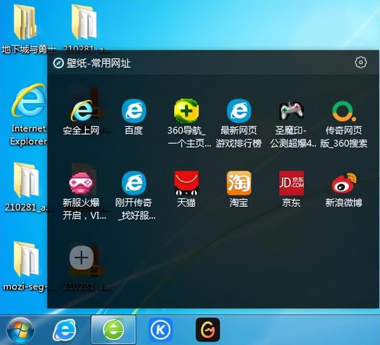Open the black G app in taskbar
Image resolution: width=380 pixels, height=345 pixels.
pyautogui.click(x=208, y=330)
